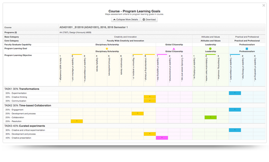Select yellow cell for TASK2 Development and process

tap(138, 113)
